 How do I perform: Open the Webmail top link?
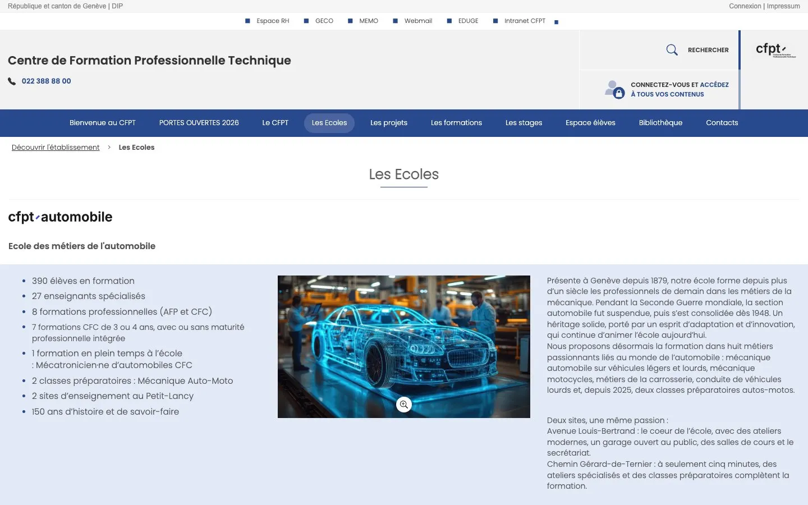[418, 21]
